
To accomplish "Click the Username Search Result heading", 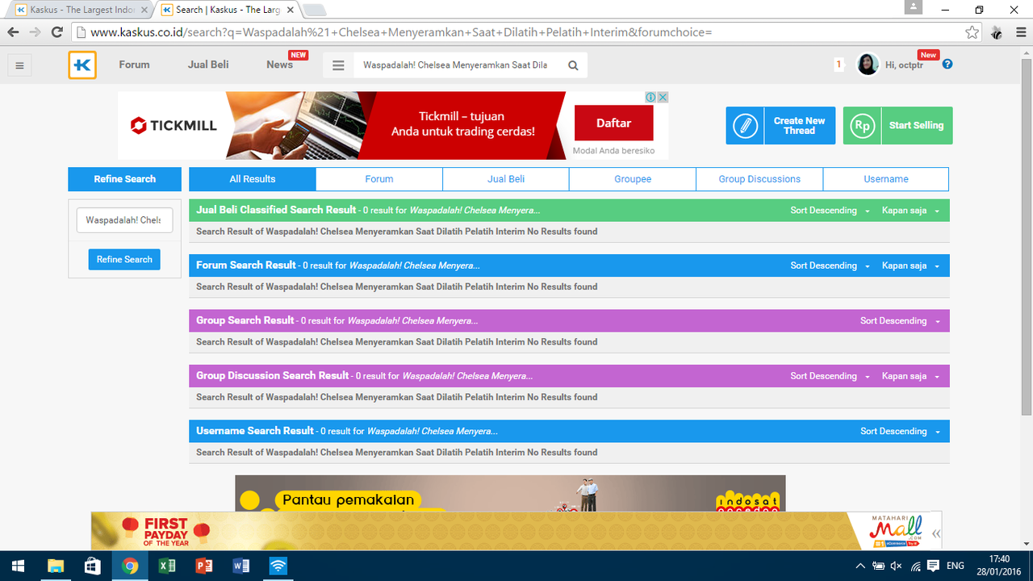I will coord(255,431).
